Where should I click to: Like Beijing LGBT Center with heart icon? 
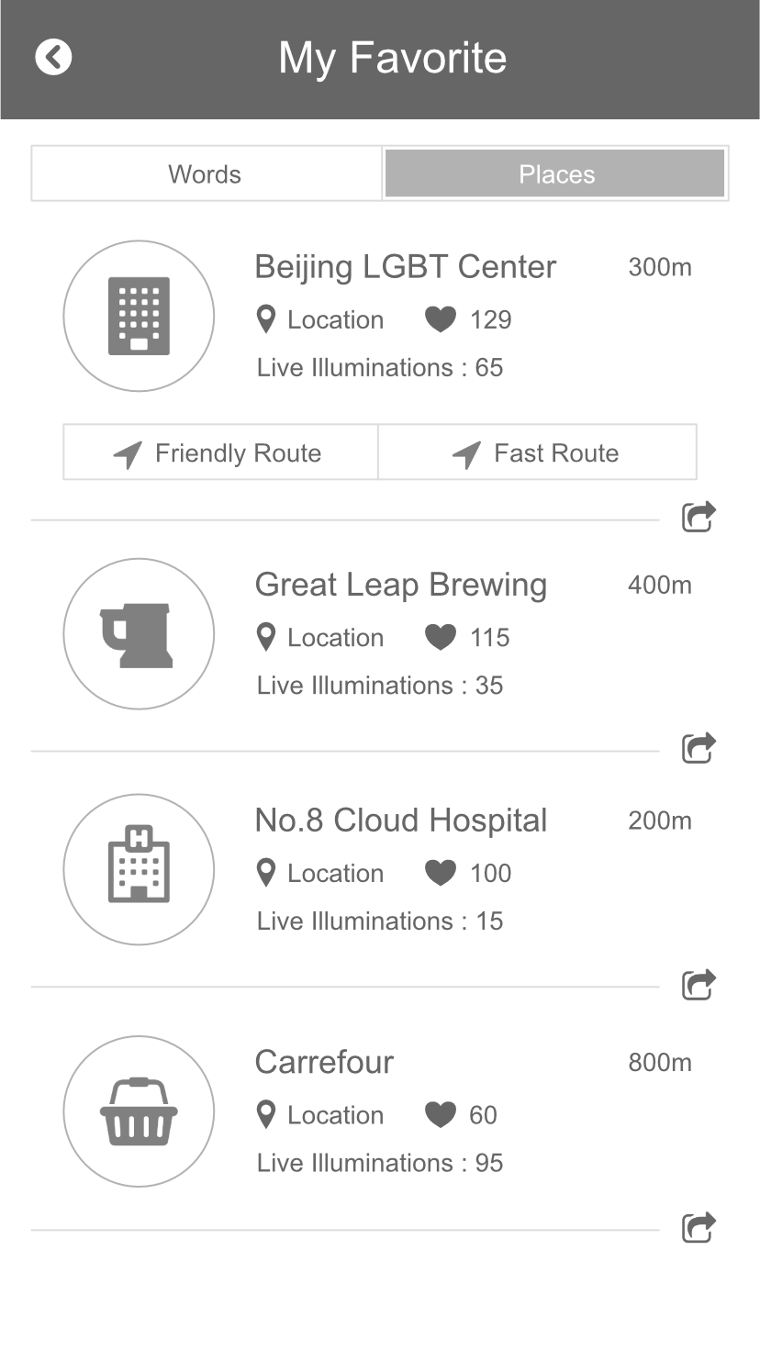[441, 319]
